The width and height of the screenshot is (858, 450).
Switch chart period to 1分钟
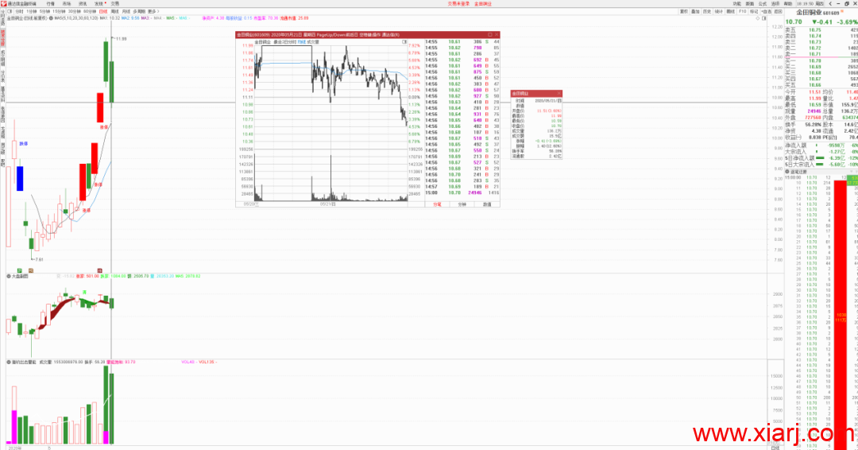[x=32, y=11]
